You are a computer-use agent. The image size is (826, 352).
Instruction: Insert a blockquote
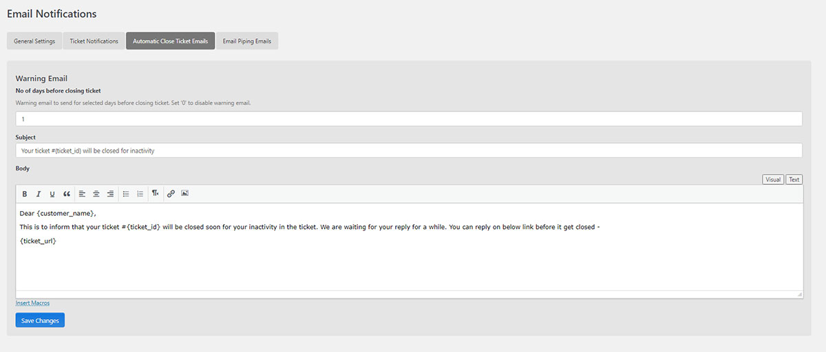pyautogui.click(x=67, y=194)
